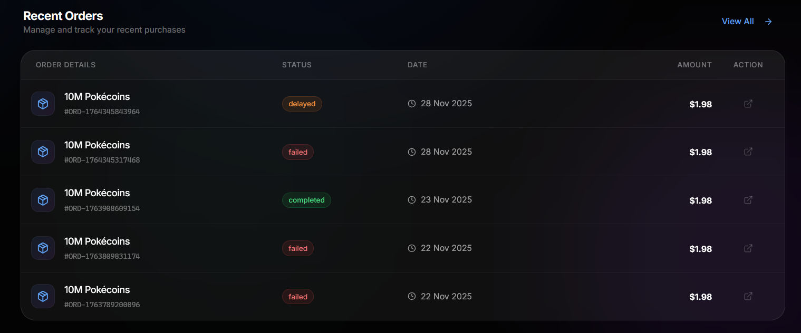Image resolution: width=801 pixels, height=333 pixels.
Task: Select the Order Details column header
Action: click(x=66, y=65)
